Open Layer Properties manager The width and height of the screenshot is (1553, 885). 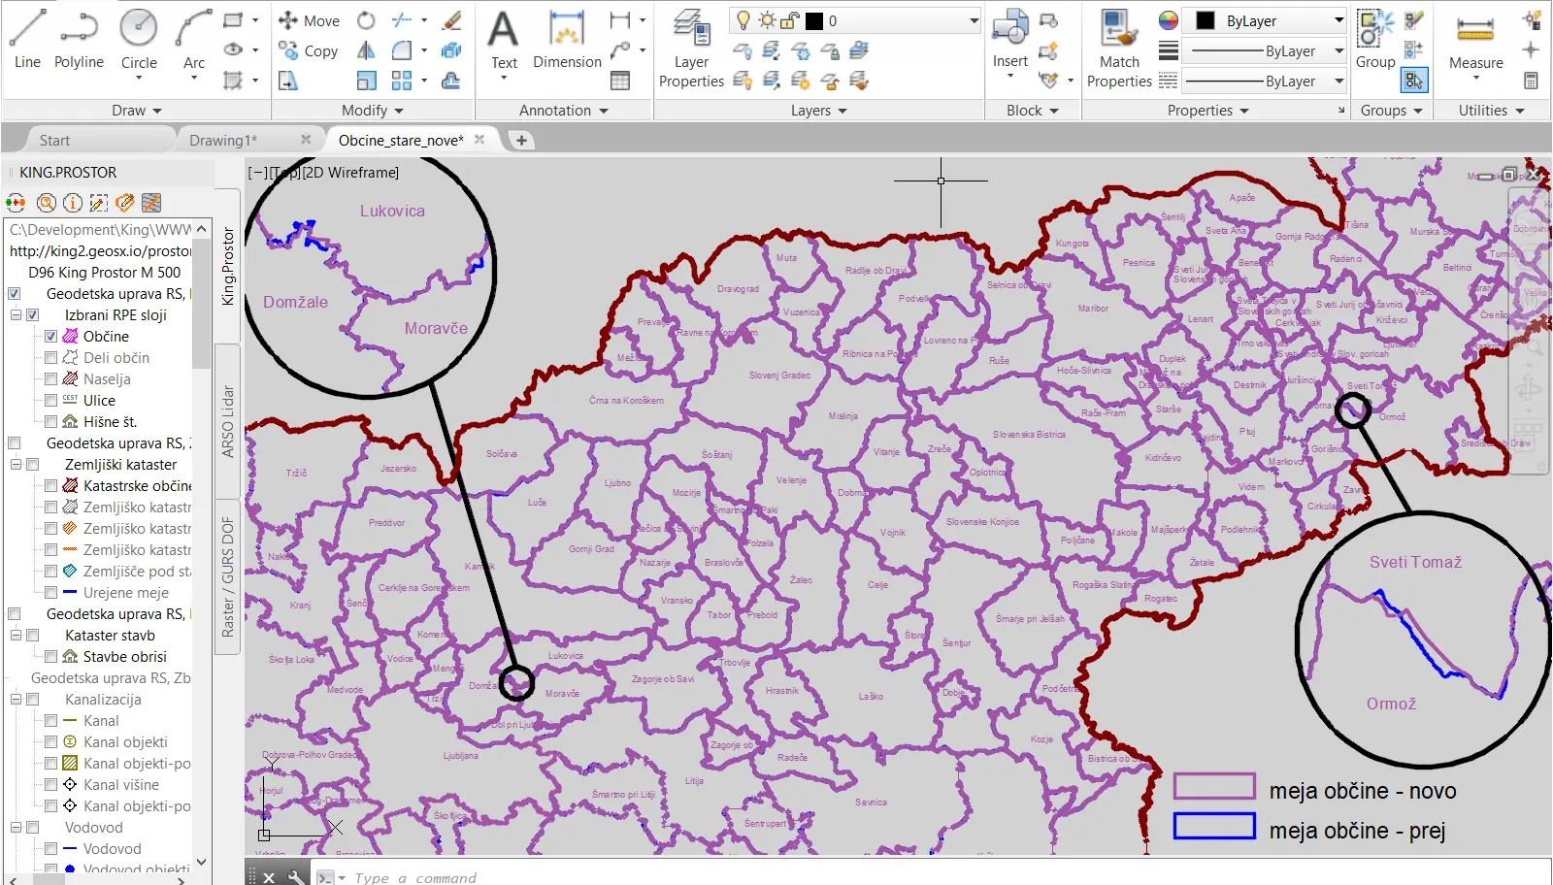pos(691,47)
